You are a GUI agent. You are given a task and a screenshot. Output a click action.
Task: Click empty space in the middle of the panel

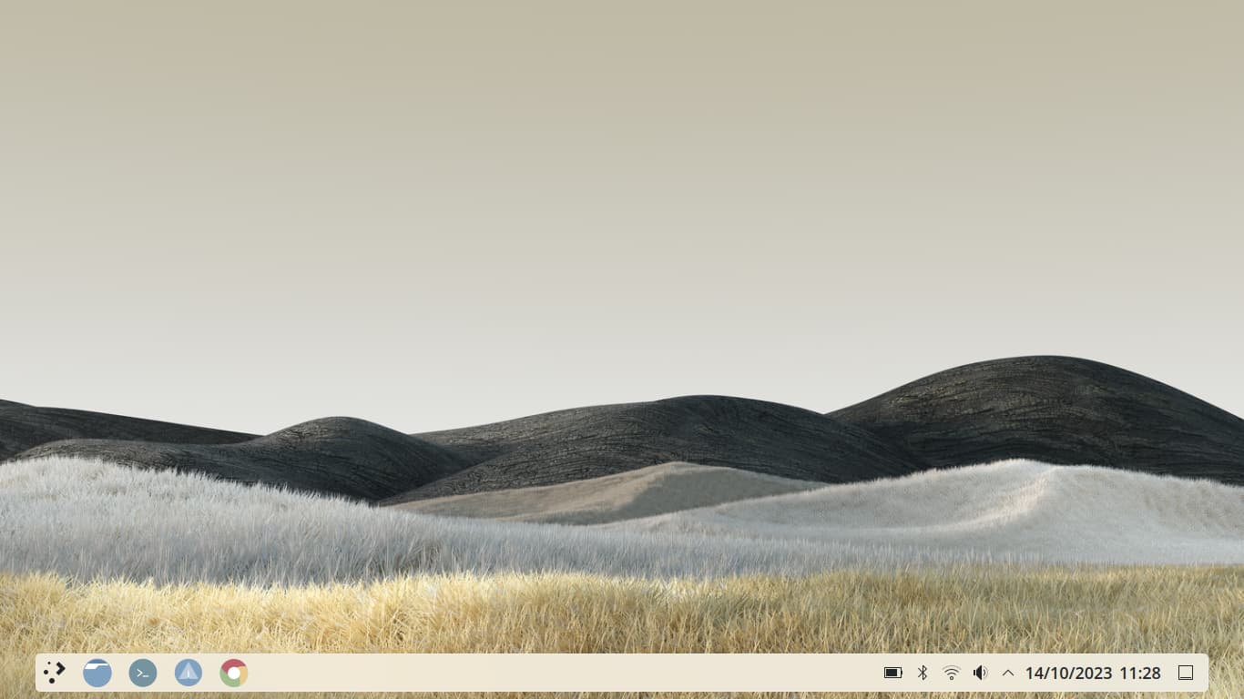[565, 673]
